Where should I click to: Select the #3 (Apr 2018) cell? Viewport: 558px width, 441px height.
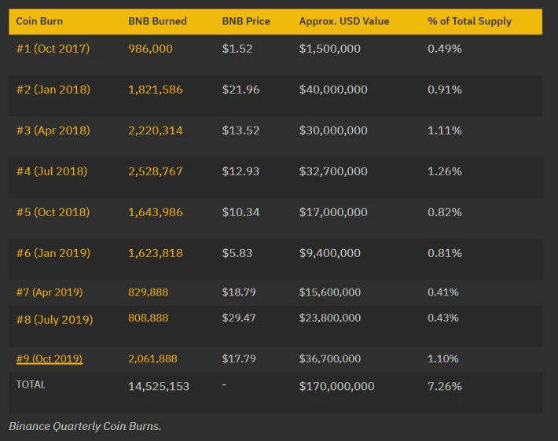[x=53, y=130]
